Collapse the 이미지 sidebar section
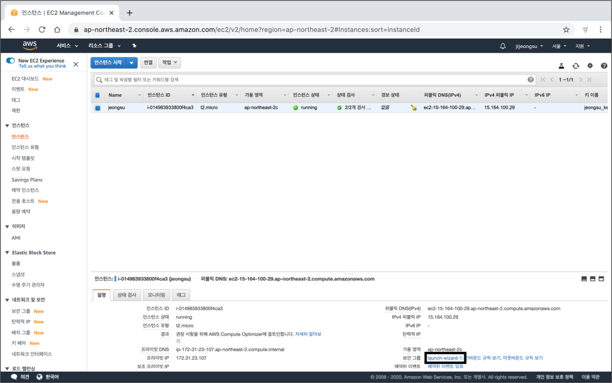This screenshot has height=383, width=612. (x=7, y=226)
